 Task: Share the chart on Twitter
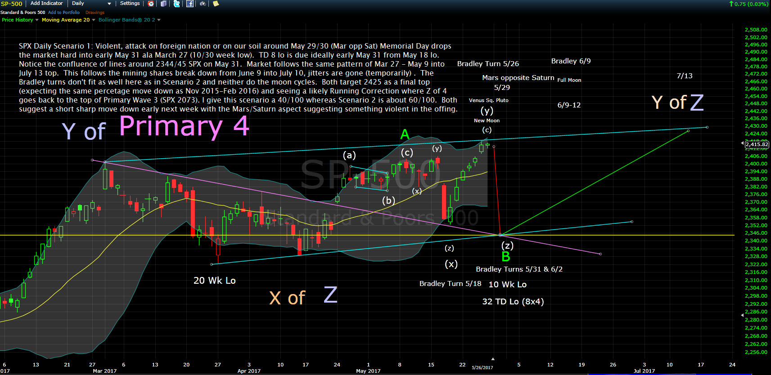[x=177, y=4]
